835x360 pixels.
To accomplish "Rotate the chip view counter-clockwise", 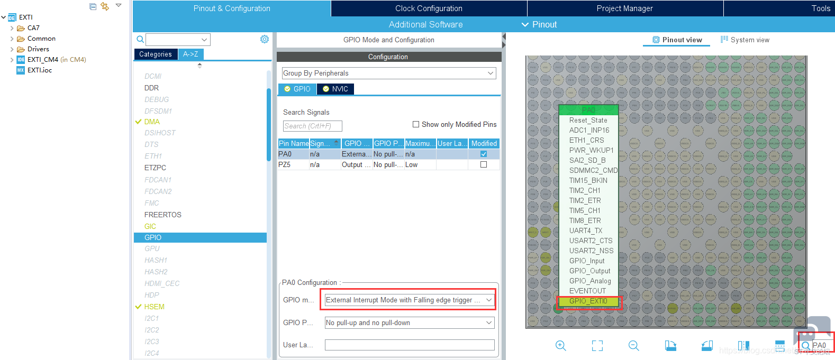I will click(x=707, y=346).
